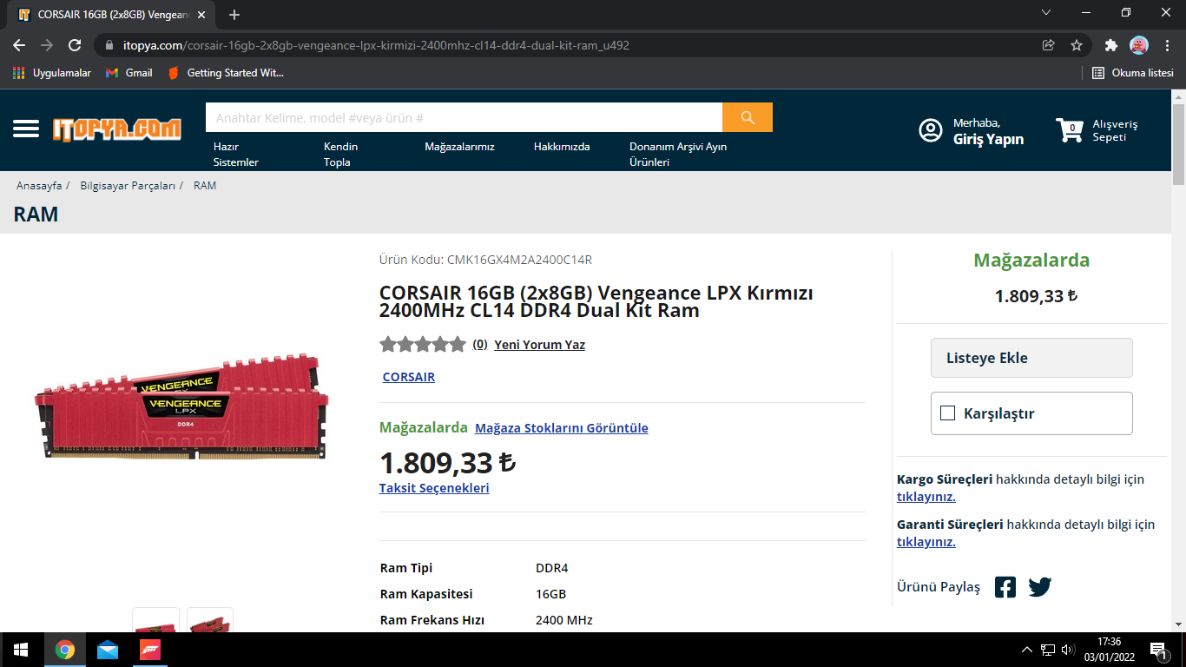Click the 2400 MHz frequency value
The image size is (1186, 667).
tap(564, 620)
